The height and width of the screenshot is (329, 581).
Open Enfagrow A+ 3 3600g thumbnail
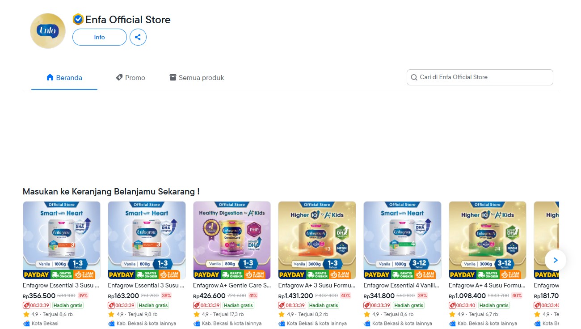[317, 240]
